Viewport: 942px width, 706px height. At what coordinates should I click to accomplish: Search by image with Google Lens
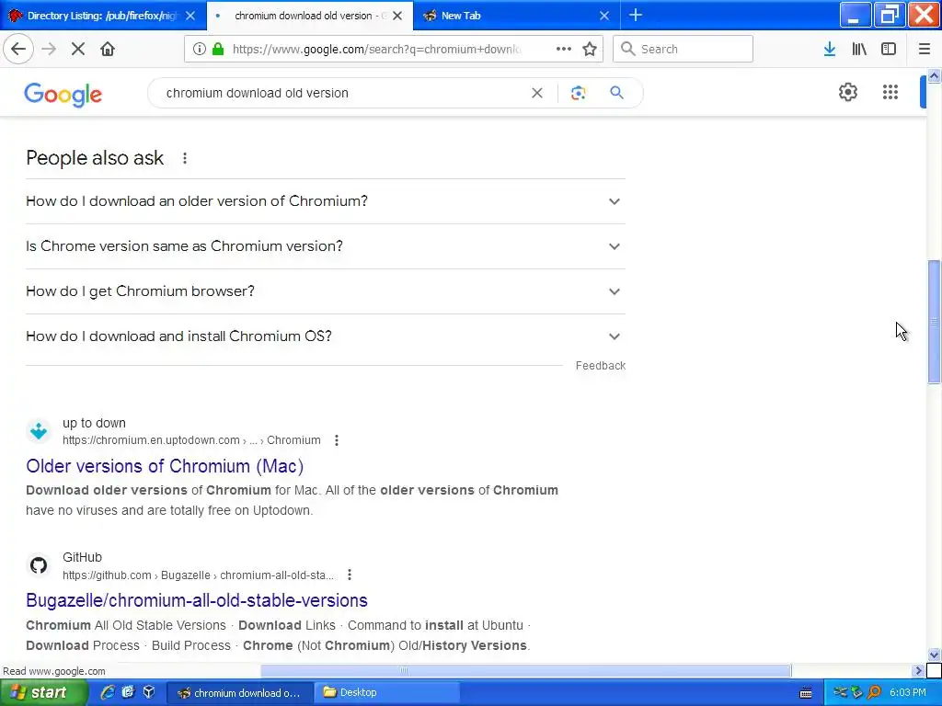(578, 93)
